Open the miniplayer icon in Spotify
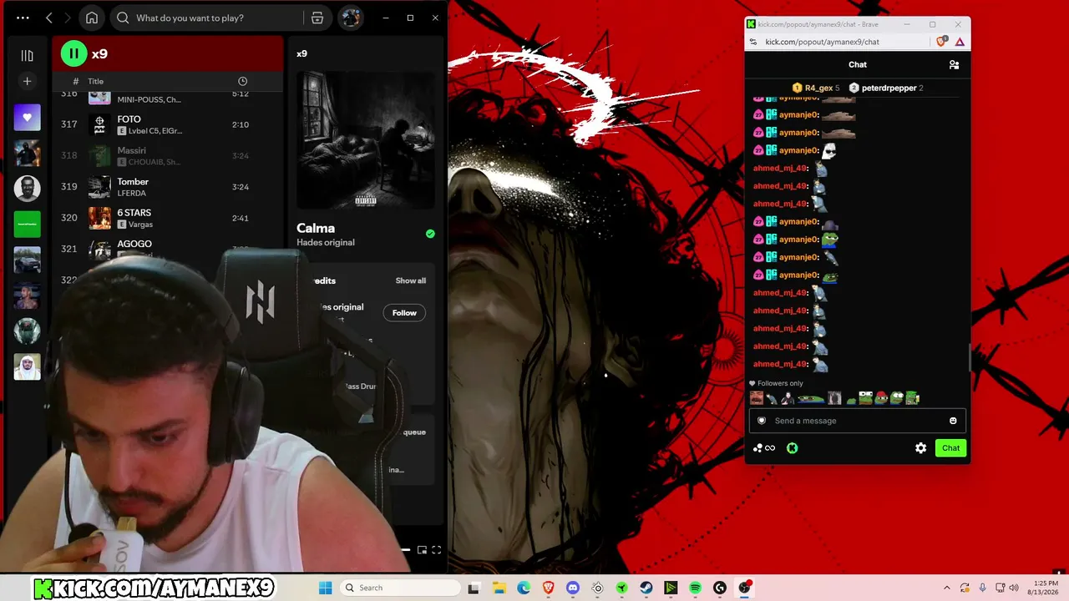The height and width of the screenshot is (601, 1069). (x=422, y=550)
